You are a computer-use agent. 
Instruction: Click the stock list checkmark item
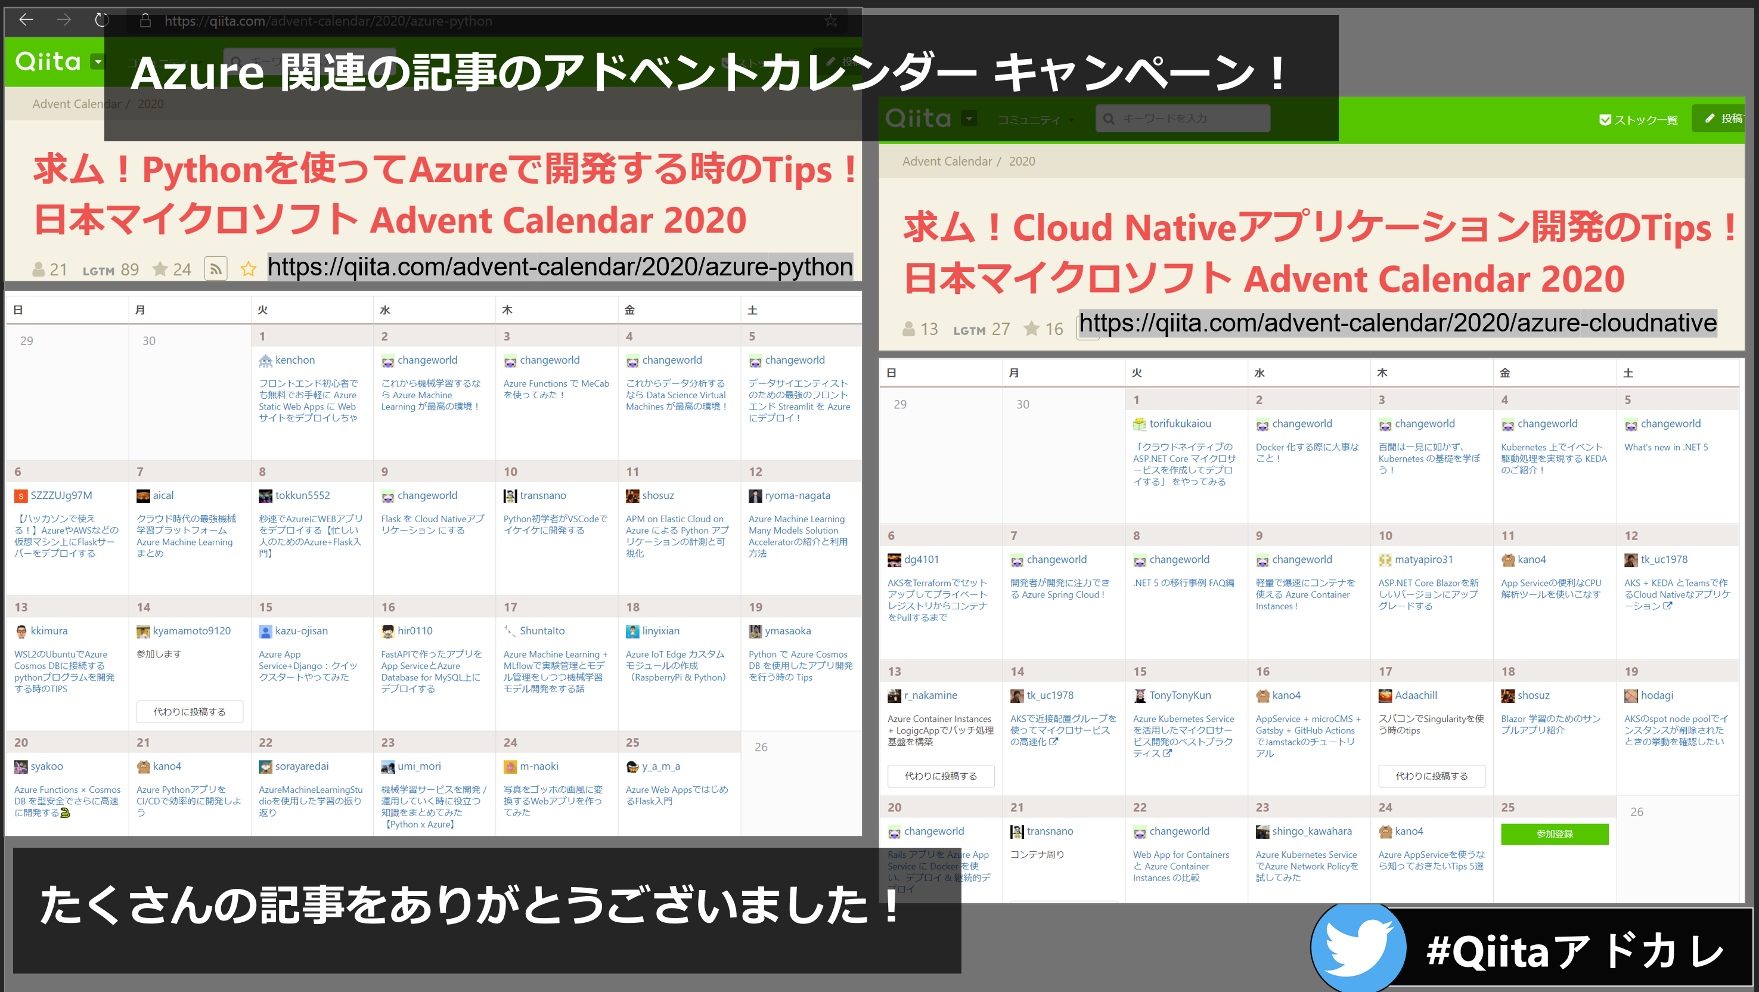(1637, 119)
